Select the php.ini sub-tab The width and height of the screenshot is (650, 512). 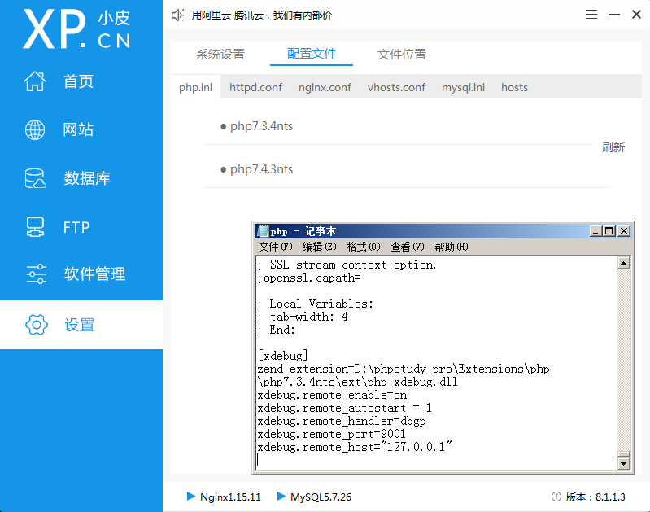[196, 87]
